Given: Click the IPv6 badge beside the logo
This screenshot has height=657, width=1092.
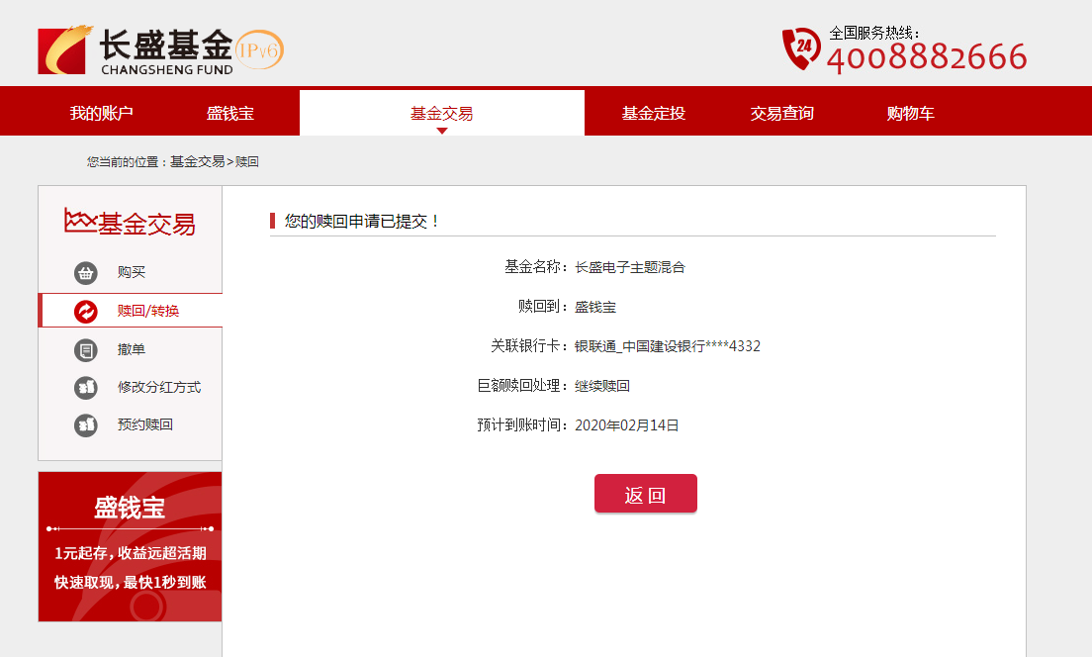Looking at the screenshot, I should click(258, 49).
